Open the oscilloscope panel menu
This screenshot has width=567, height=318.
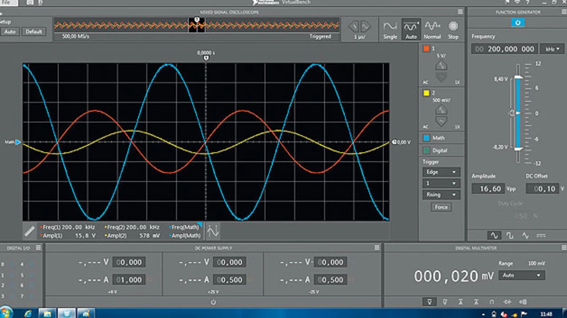pos(460,12)
